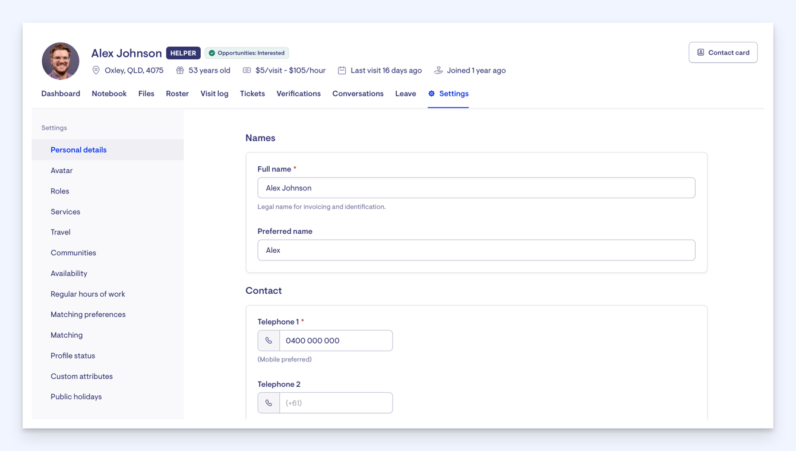The image size is (796, 451).
Task: Open the Notebook tab
Action: [x=109, y=94]
